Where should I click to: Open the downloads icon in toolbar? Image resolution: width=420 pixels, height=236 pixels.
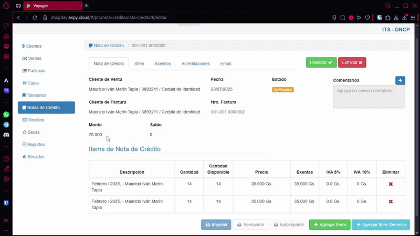404,18
